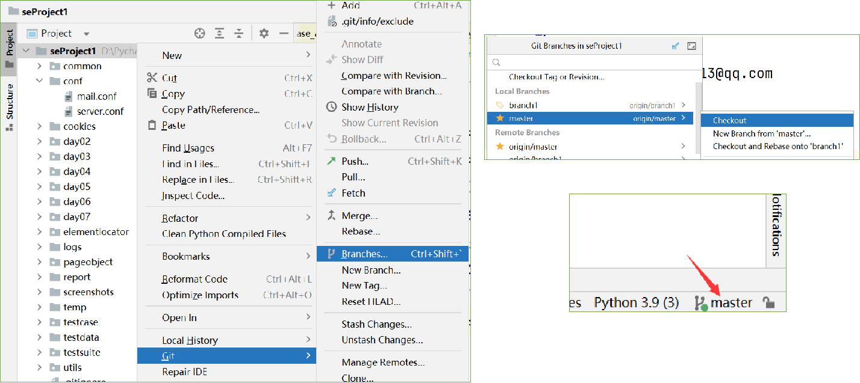The image size is (860, 383).
Task: Click the locate/select opened file target icon
Action: coord(199,34)
